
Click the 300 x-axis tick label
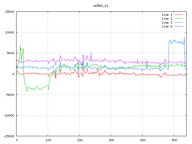point(111,140)
